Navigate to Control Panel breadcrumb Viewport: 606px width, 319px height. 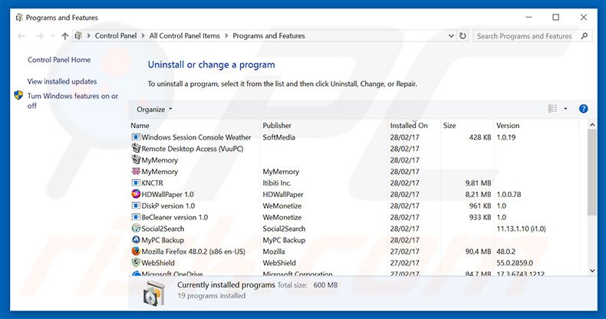click(116, 36)
